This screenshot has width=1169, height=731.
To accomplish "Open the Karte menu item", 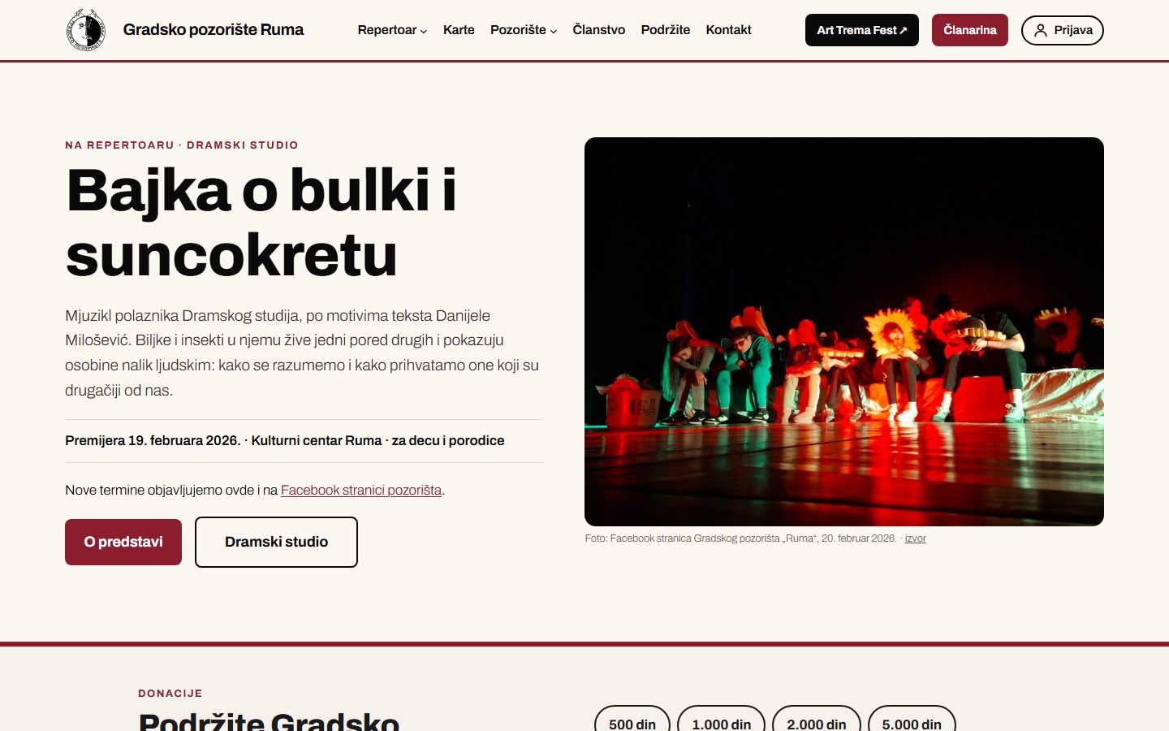I will point(459,30).
